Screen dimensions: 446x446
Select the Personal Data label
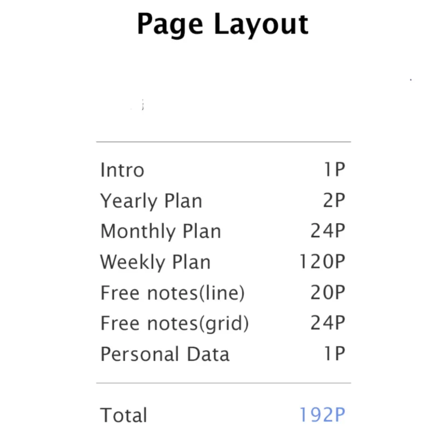[165, 354]
